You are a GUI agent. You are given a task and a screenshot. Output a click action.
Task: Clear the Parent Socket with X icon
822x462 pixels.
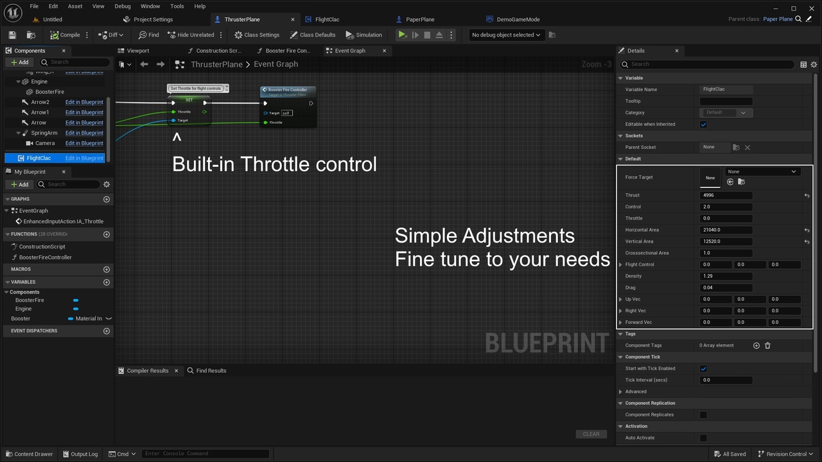[748, 147]
